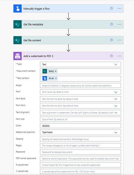
Task: Remove the Body token from Document content
Action: pos(56,71)
